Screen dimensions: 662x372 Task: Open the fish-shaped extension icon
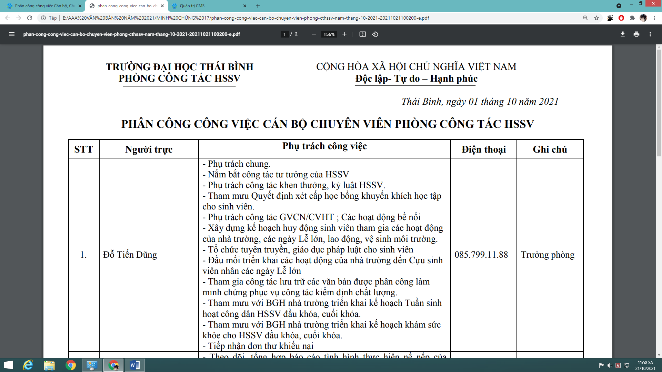(610, 18)
